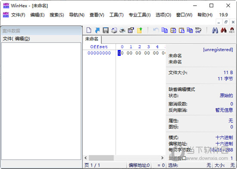The image size is (237, 169).
Task: Copy block with the two blue pages icon
Action: [x=165, y=30]
